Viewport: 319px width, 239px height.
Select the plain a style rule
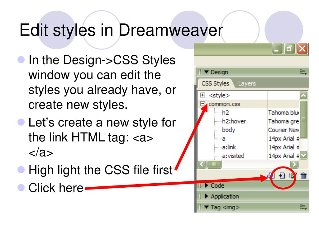click(224, 138)
